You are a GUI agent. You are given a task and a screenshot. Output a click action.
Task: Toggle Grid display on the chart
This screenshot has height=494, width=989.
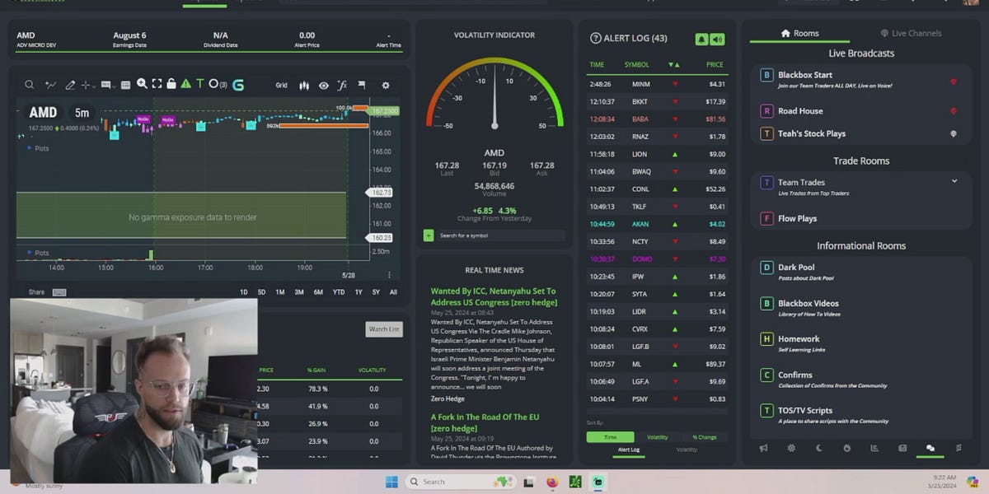(281, 85)
